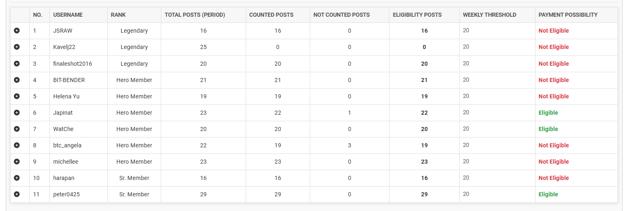Click the plus icon next to WatChe

click(x=17, y=129)
